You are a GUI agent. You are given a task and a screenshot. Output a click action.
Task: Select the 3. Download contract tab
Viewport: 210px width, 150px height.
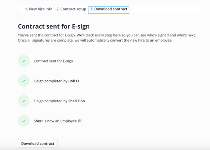click(108, 9)
